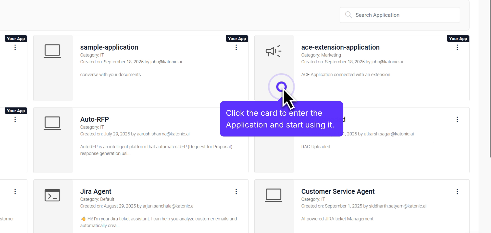Click the megaphone icon on ace-extension-application card
The image size is (491, 233).
273,51
